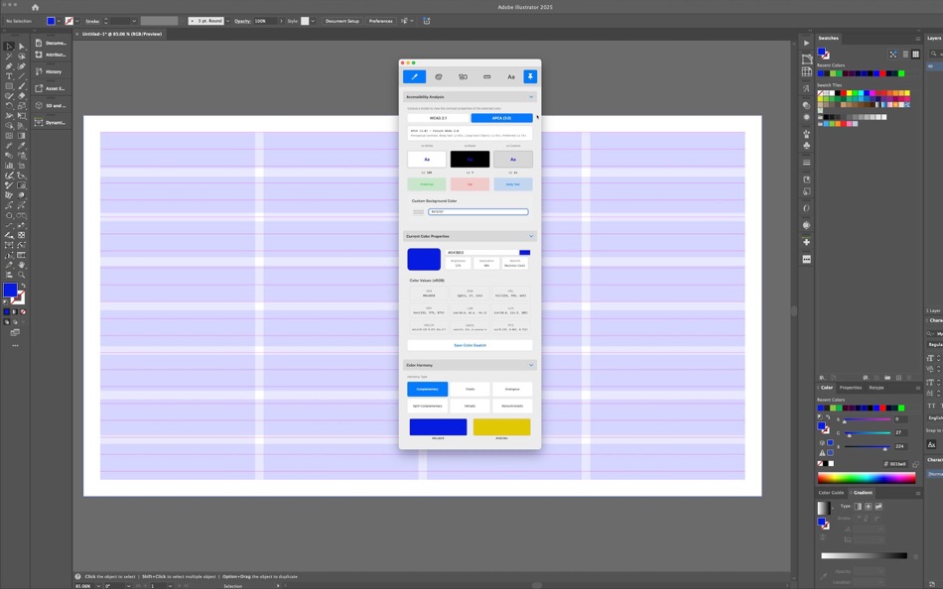Viewport: 943px width, 589px height.
Task: Collapse the Color Harmony section
Action: tap(530, 365)
